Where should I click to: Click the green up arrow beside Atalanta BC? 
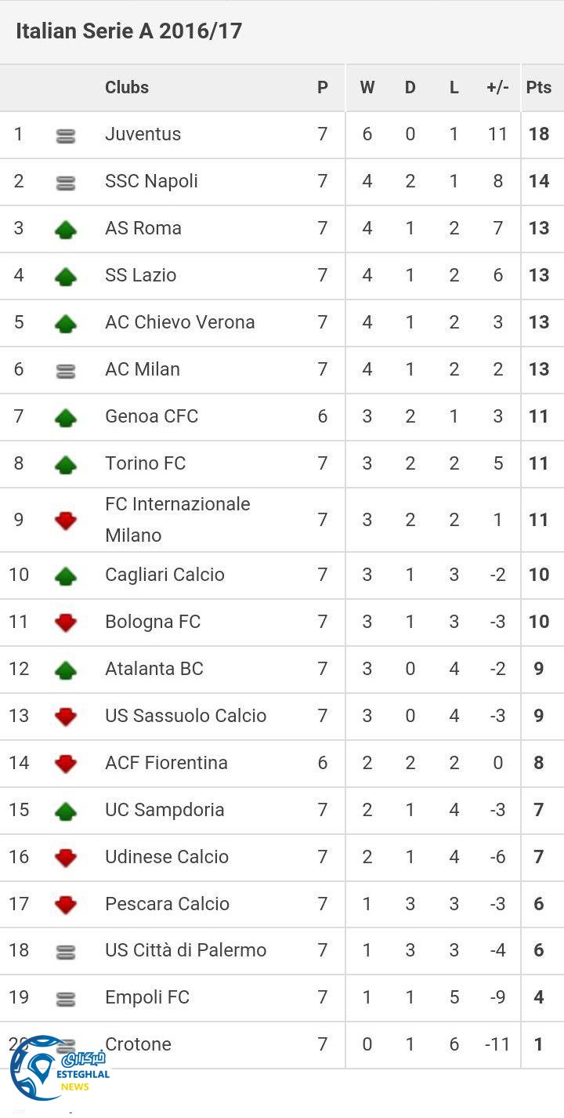[x=66, y=670]
